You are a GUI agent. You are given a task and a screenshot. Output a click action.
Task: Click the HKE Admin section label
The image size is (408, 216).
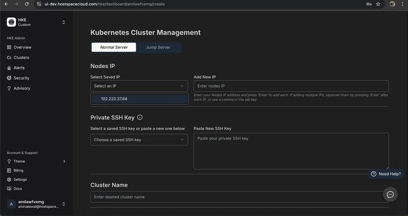(16, 38)
